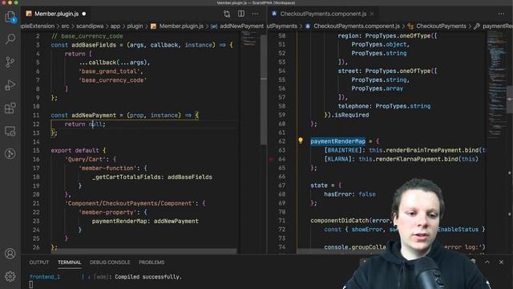Click the Open Changes icon in left editor
The height and width of the screenshot is (289, 513).
227,14
